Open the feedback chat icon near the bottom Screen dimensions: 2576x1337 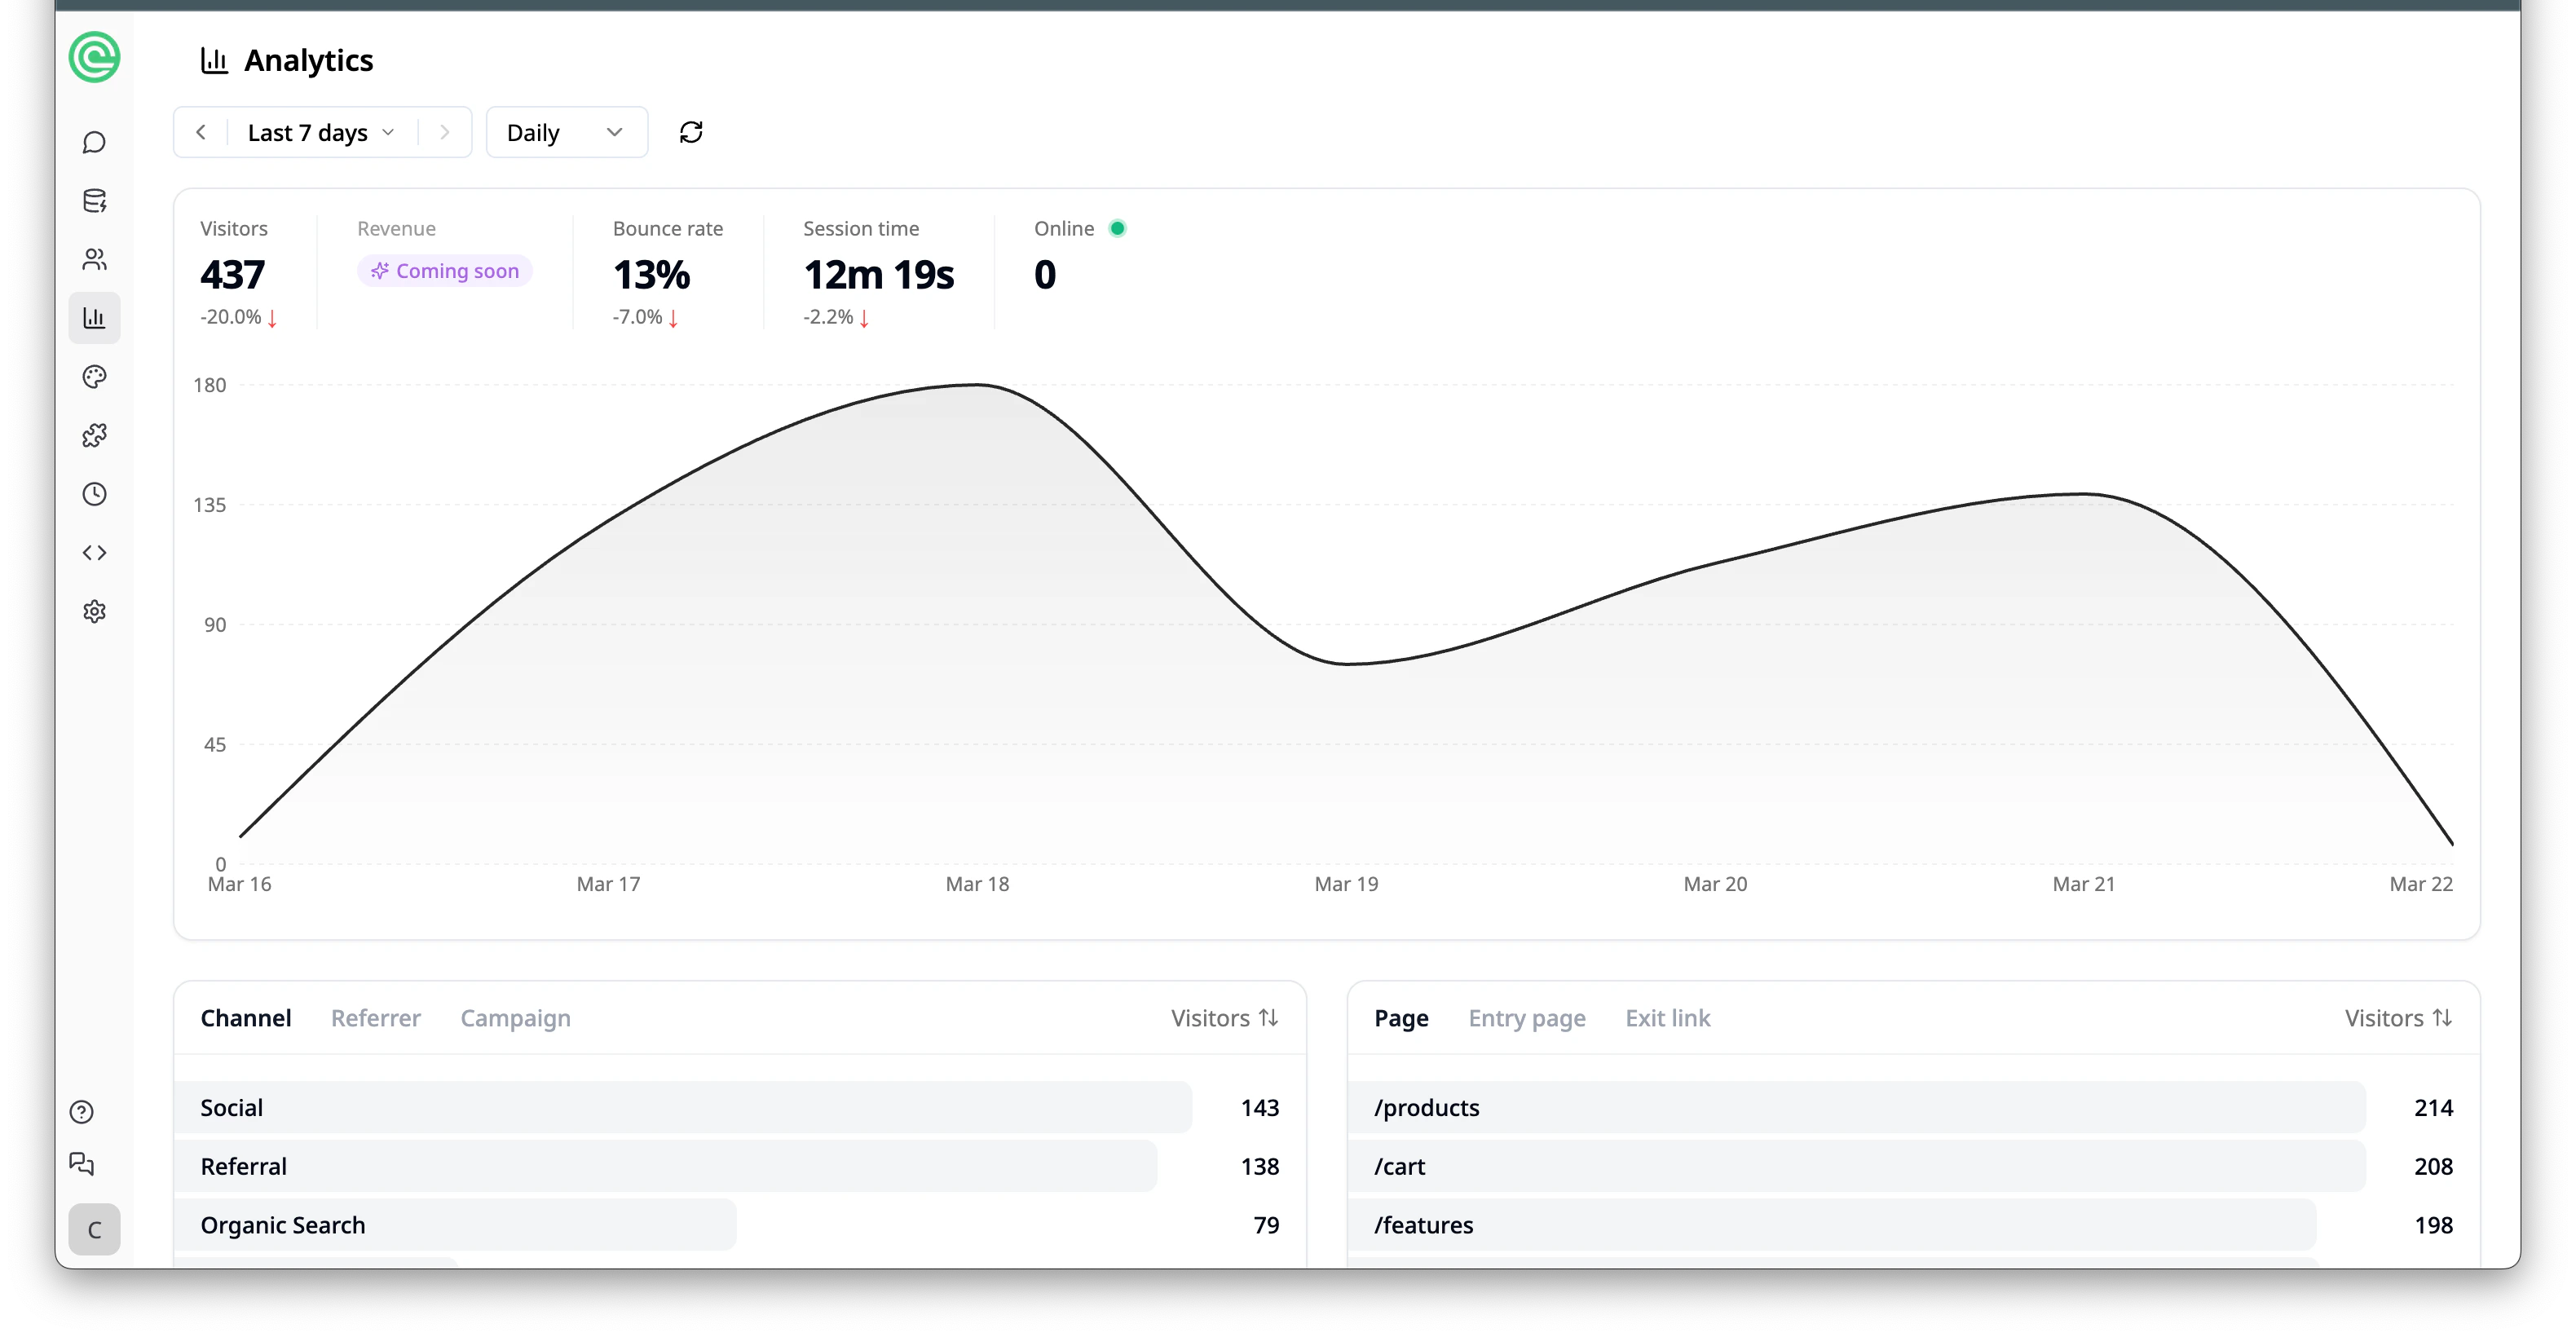[x=81, y=1164]
